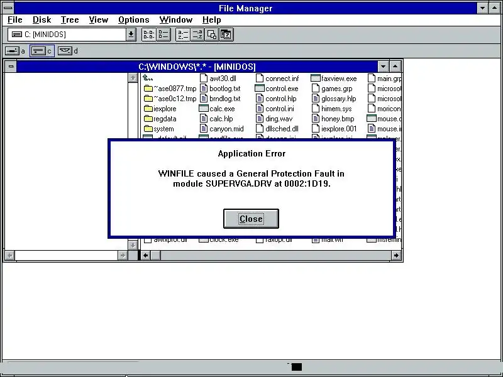Select the ~ase0877.tmp folder icon

(x=148, y=89)
